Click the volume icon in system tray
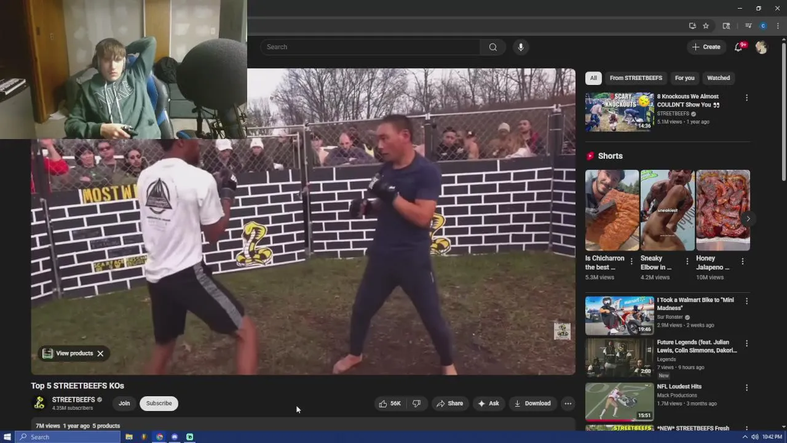This screenshot has height=443, width=787. click(754, 437)
